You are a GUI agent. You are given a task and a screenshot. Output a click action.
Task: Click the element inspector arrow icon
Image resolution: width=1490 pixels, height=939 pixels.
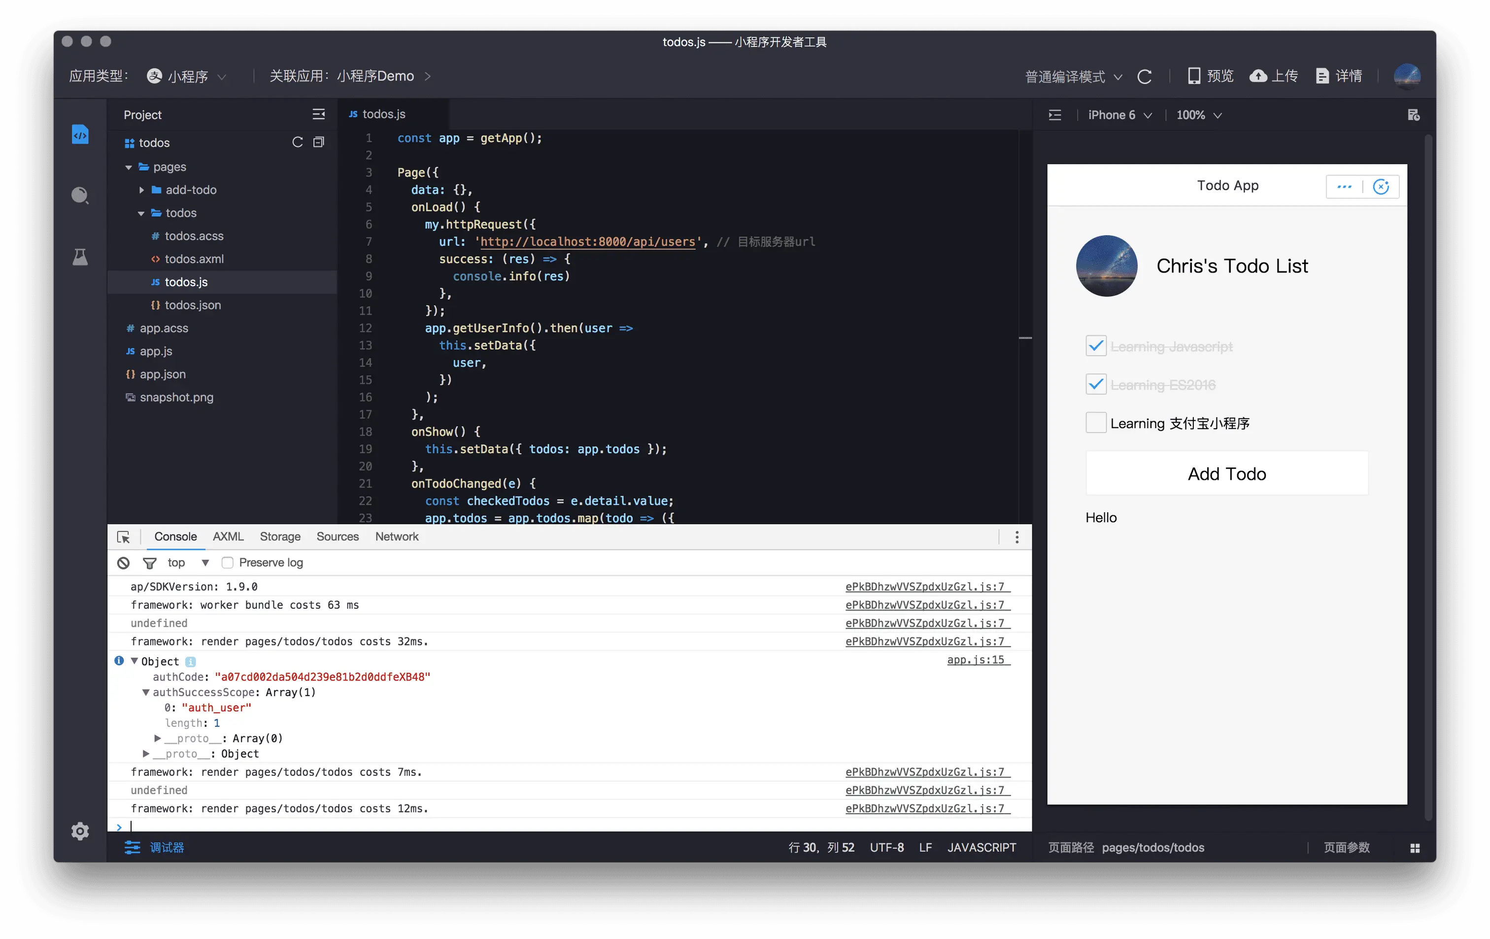124,537
